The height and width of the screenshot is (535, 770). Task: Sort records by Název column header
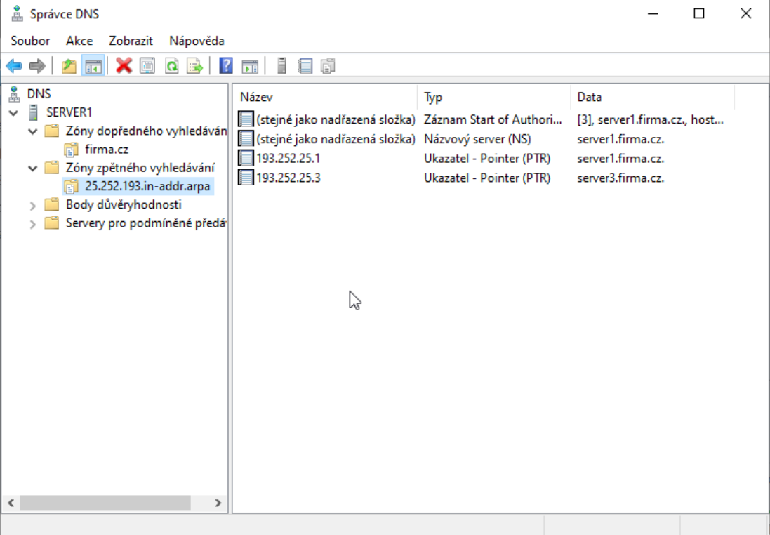tap(326, 97)
